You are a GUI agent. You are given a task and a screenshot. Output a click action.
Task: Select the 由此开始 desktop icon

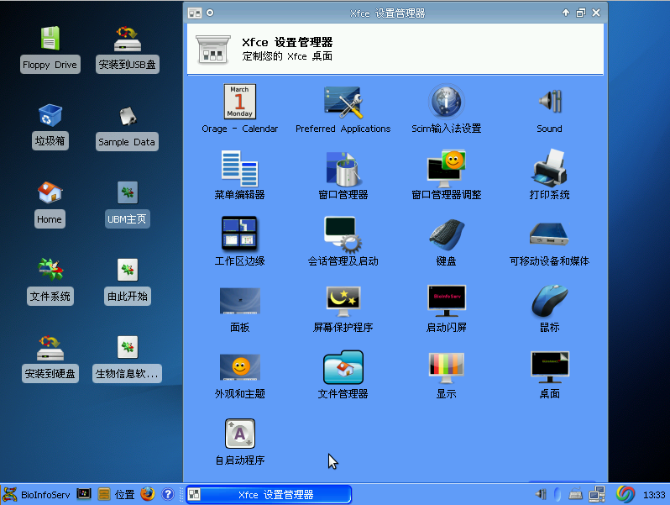tap(128, 281)
